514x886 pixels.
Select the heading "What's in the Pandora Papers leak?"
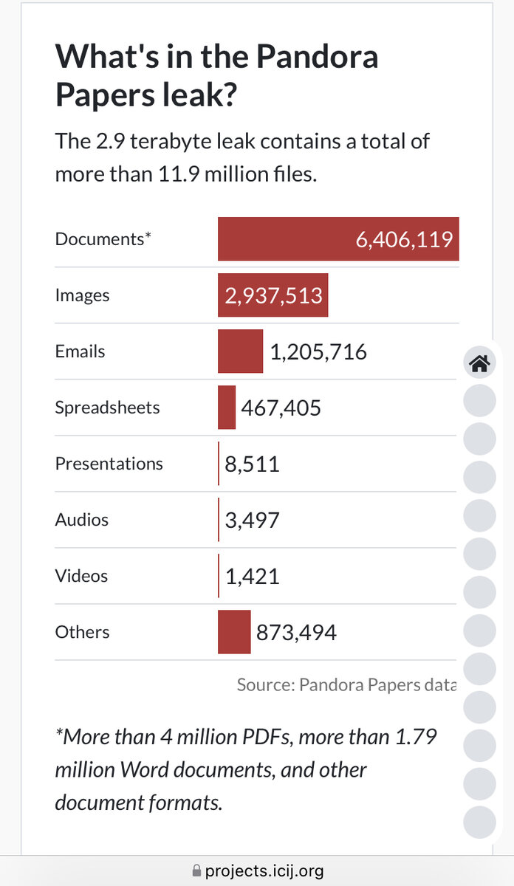point(217,75)
